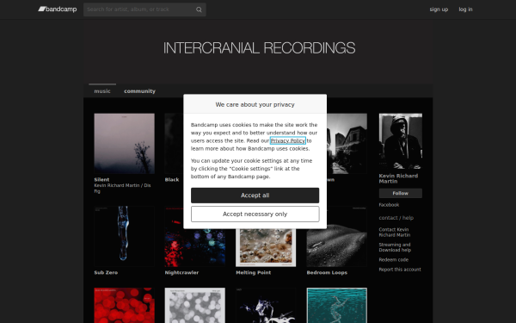This screenshot has height=323, width=516.
Task: Open Contact Kevin Richard Martin link
Action: click(394, 233)
